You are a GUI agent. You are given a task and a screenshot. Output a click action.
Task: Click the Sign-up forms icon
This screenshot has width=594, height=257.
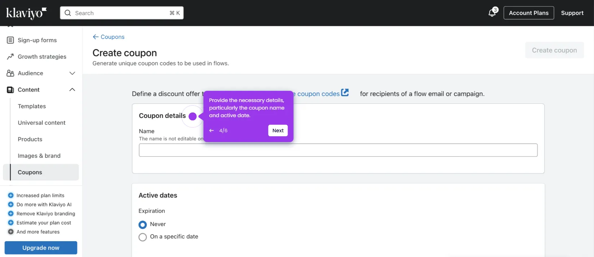[10, 40]
